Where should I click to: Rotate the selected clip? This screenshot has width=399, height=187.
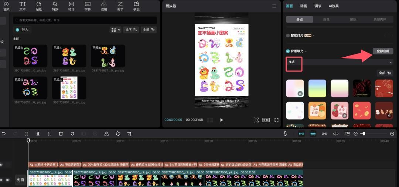[118, 134]
